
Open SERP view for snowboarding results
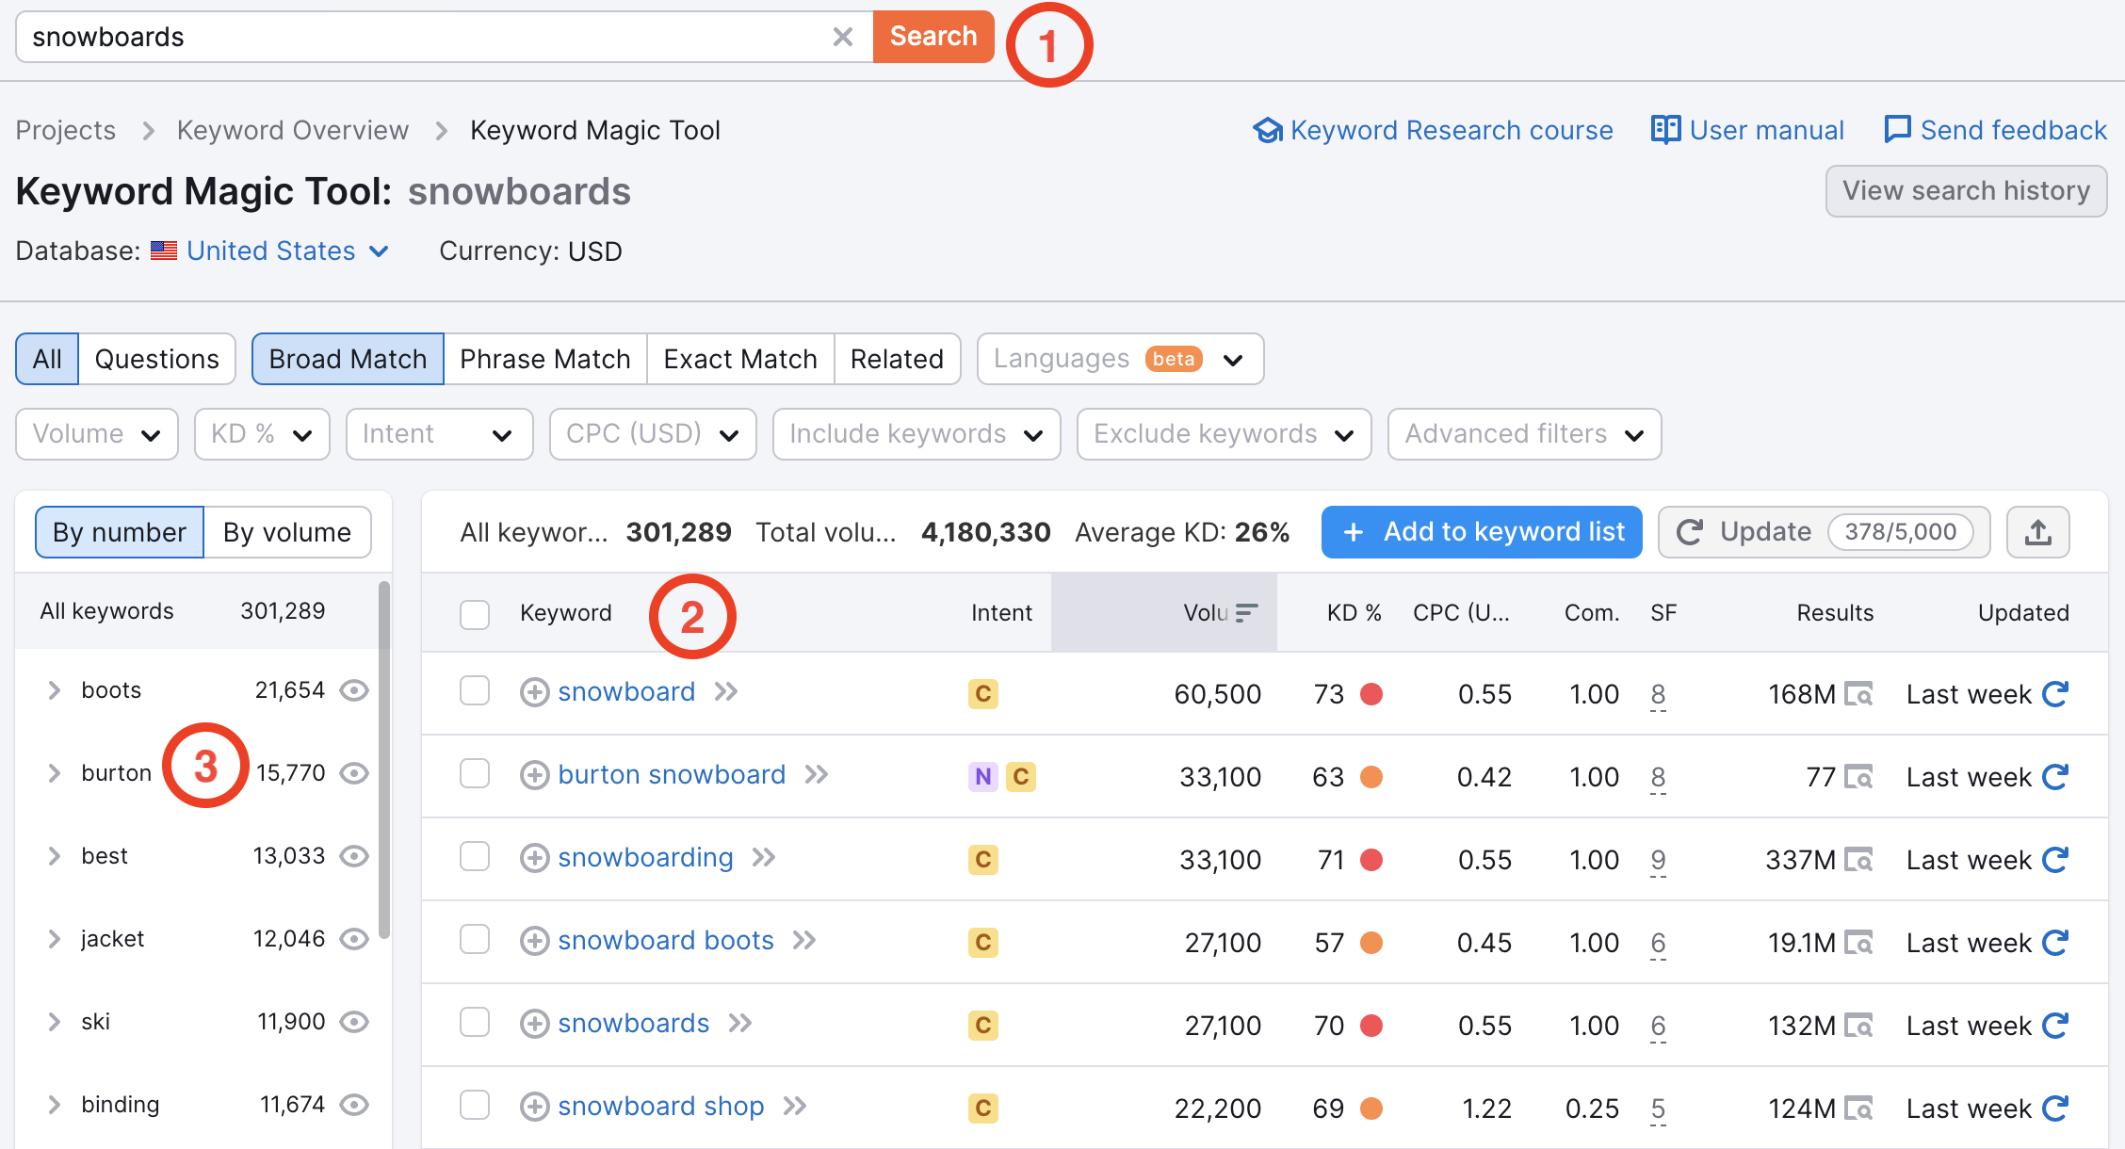pyautogui.click(x=1858, y=860)
